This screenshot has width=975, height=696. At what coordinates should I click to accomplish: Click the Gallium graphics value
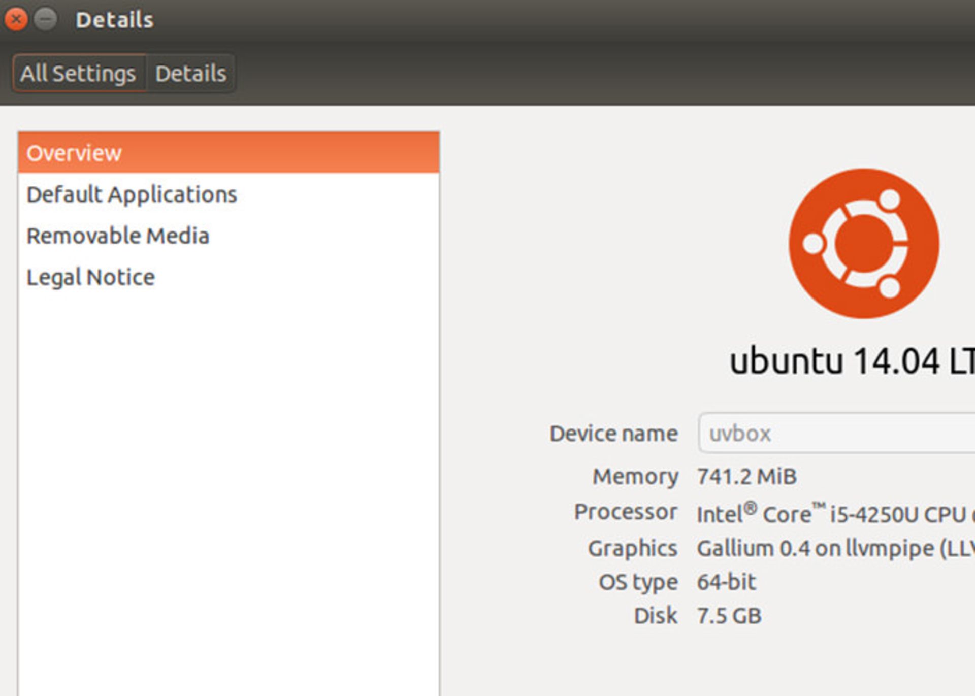tap(833, 549)
